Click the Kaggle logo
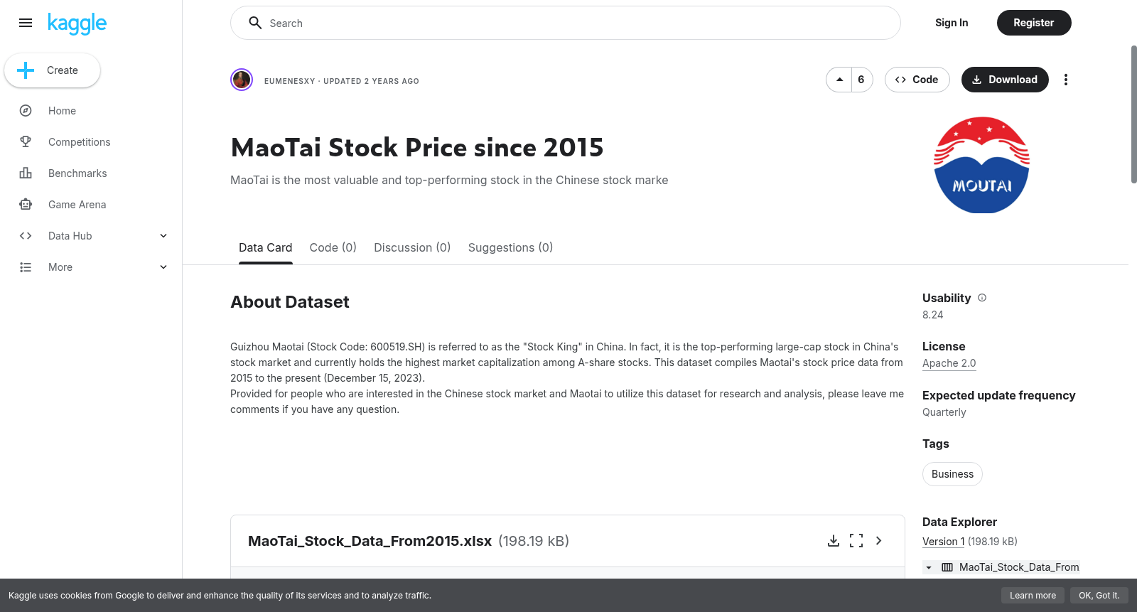This screenshot has width=1137, height=612. click(x=77, y=23)
